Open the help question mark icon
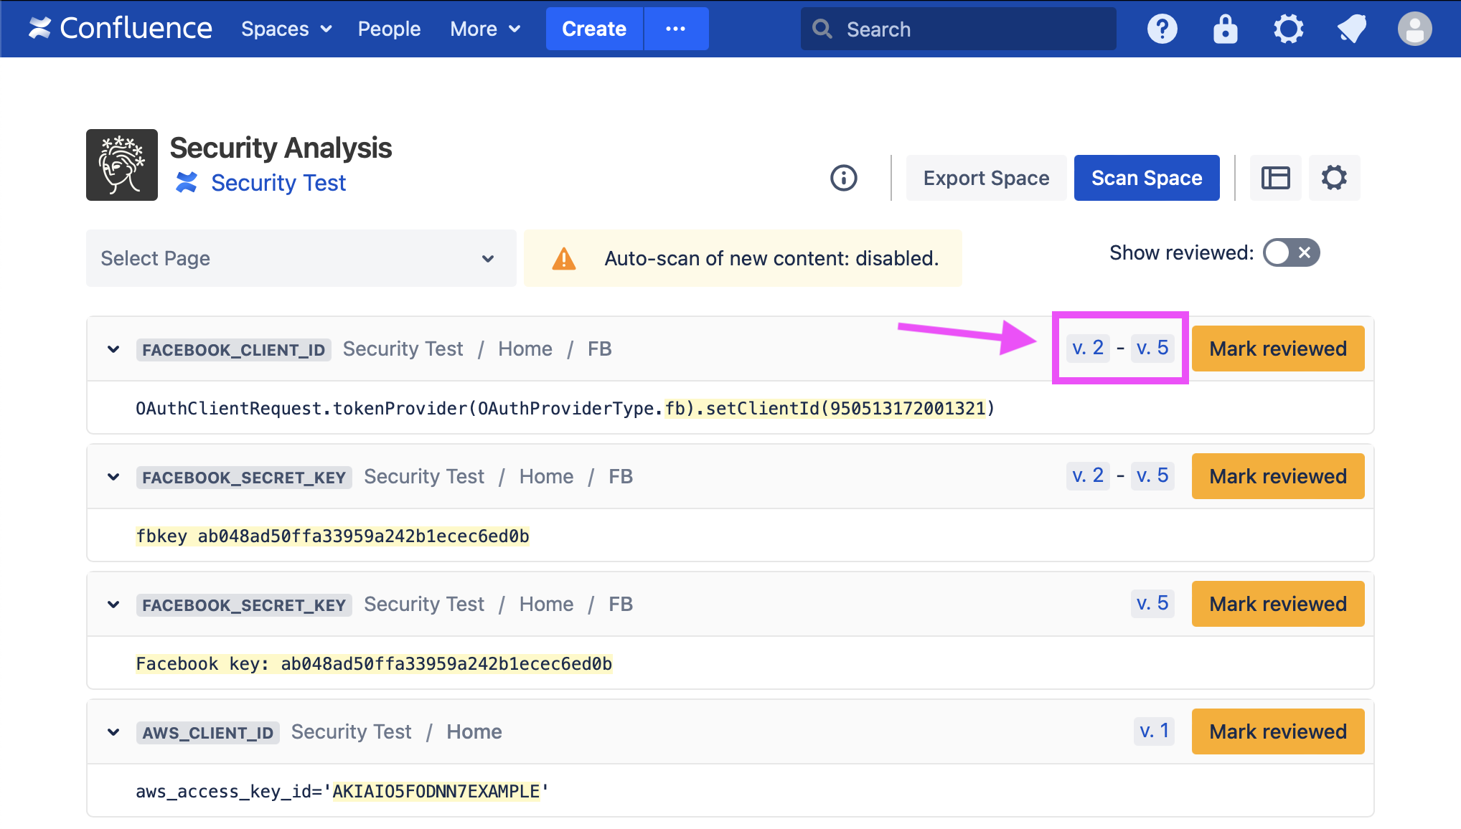The width and height of the screenshot is (1461, 829). [1162, 29]
